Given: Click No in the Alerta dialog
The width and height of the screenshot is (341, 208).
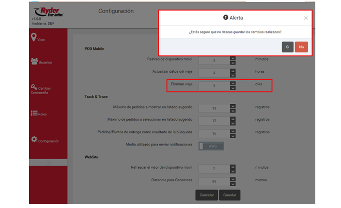Looking at the screenshot, I should (301, 47).
